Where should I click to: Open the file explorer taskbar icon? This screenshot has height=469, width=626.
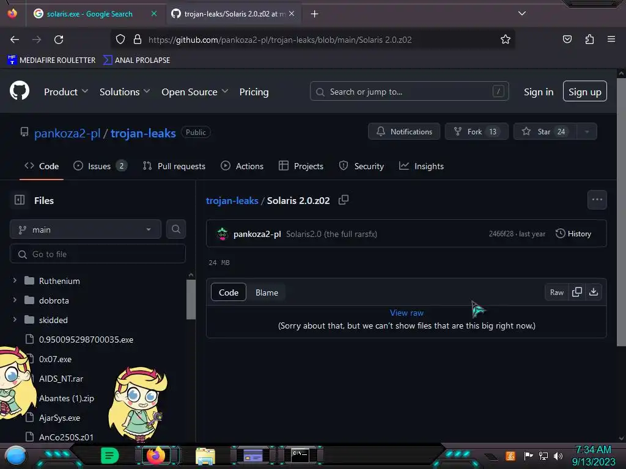coord(205,456)
